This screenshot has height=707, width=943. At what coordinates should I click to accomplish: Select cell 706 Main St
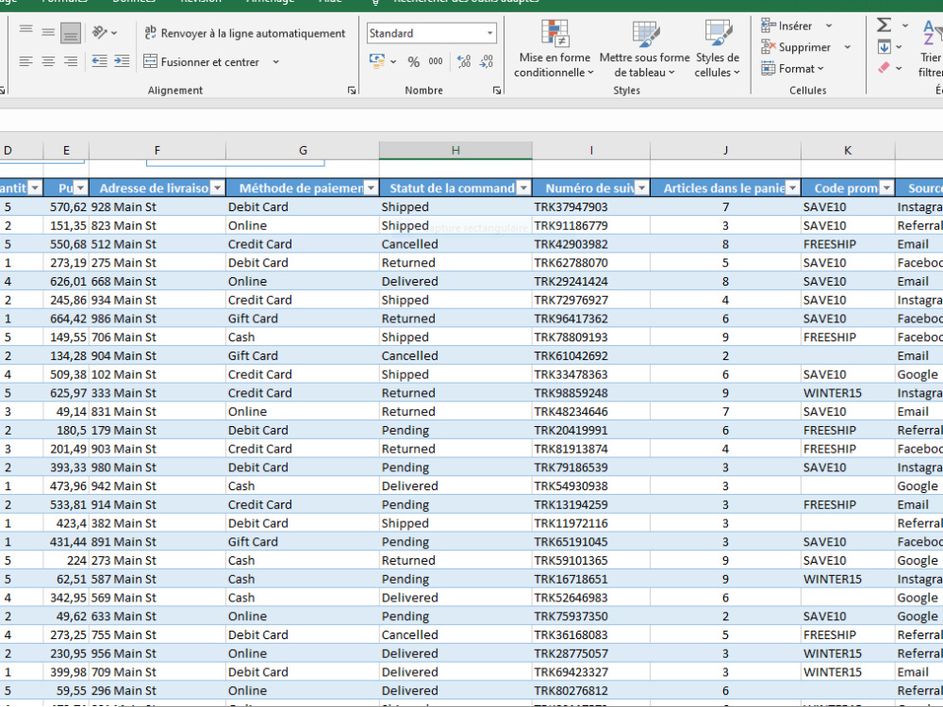(157, 337)
